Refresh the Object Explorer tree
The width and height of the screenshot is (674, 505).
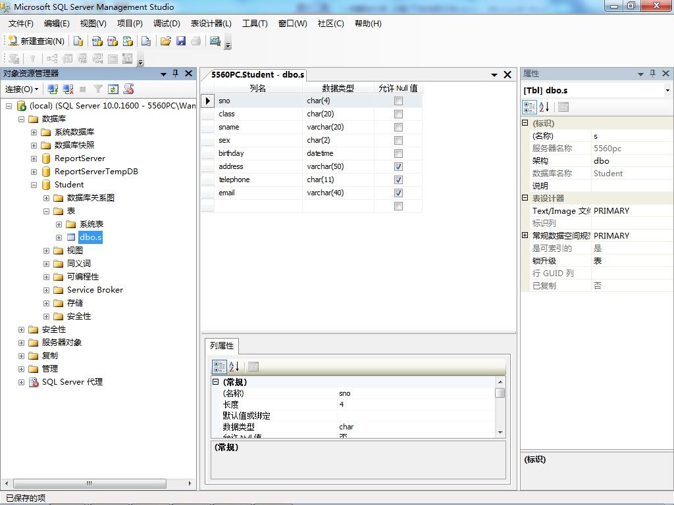click(113, 89)
